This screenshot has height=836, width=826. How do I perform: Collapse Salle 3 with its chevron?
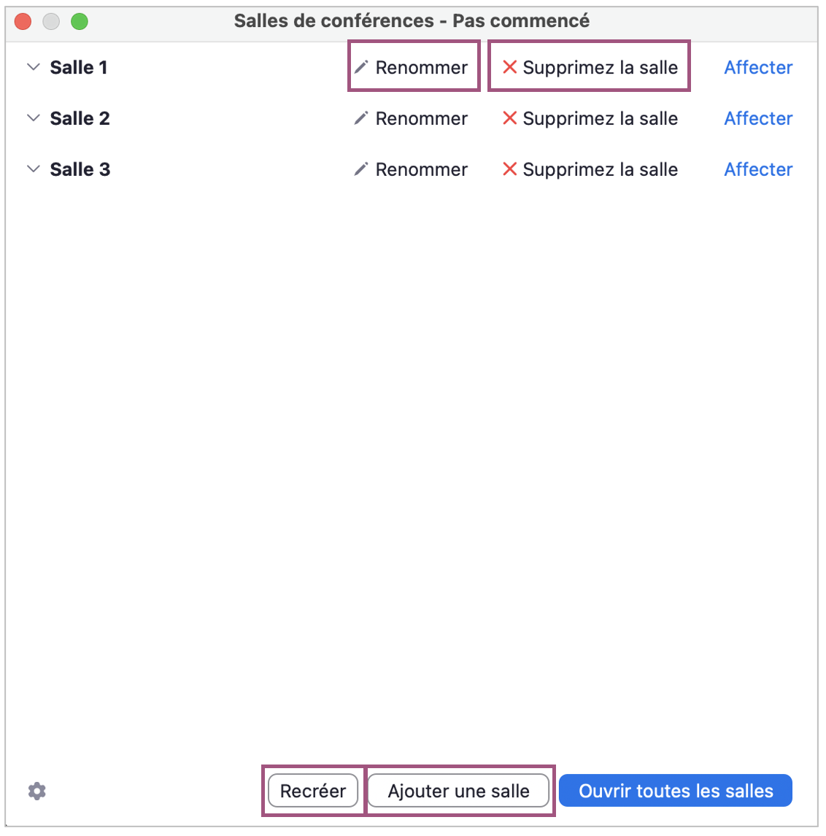[33, 169]
